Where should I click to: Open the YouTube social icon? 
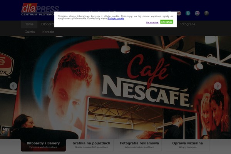click(x=179, y=13)
